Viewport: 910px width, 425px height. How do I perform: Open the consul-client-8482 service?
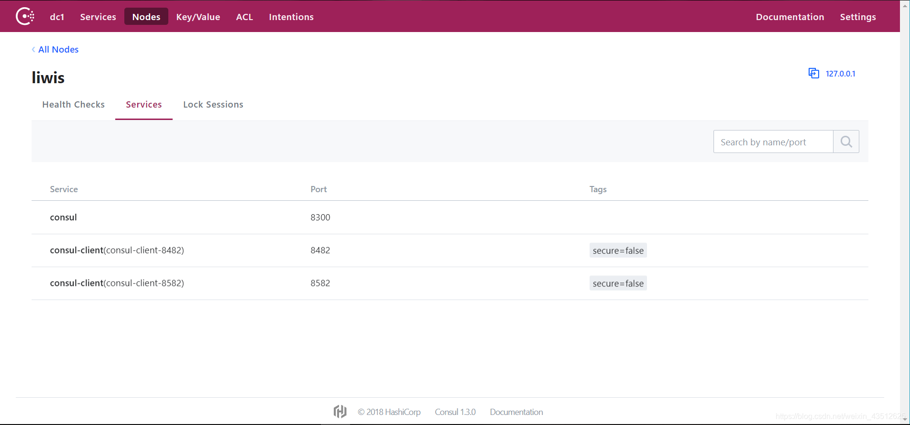[x=117, y=250]
